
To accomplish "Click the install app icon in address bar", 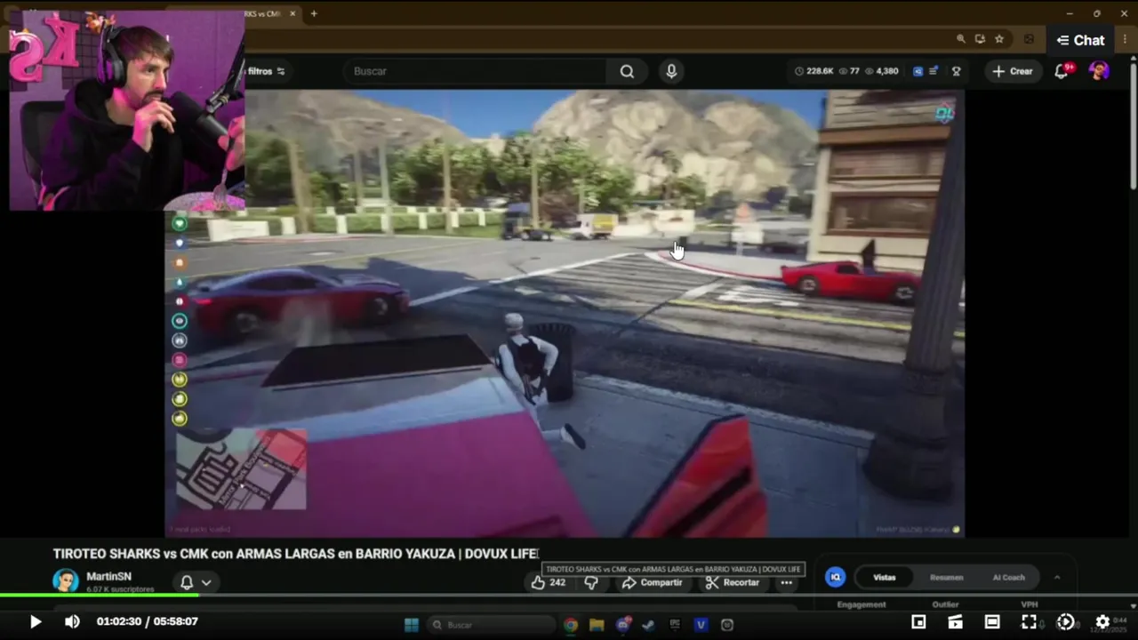I will coord(980,39).
